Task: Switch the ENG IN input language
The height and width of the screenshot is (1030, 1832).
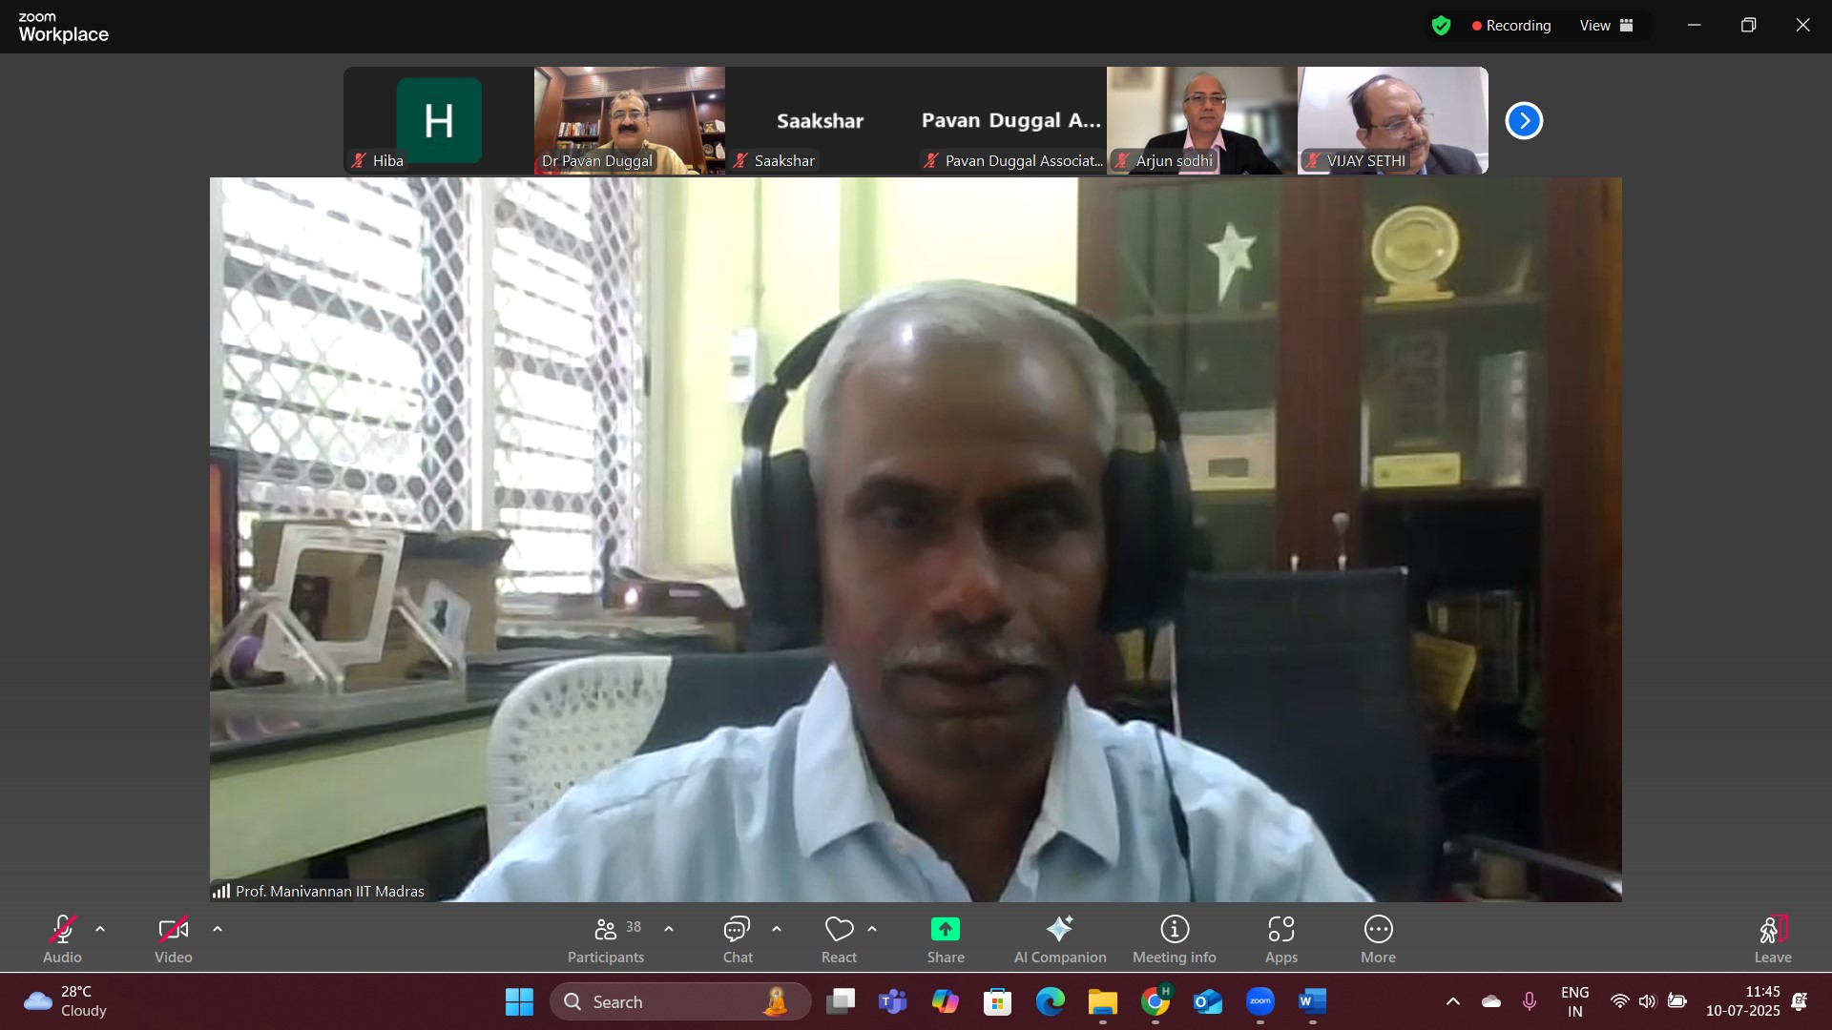Action: coord(1575,1001)
